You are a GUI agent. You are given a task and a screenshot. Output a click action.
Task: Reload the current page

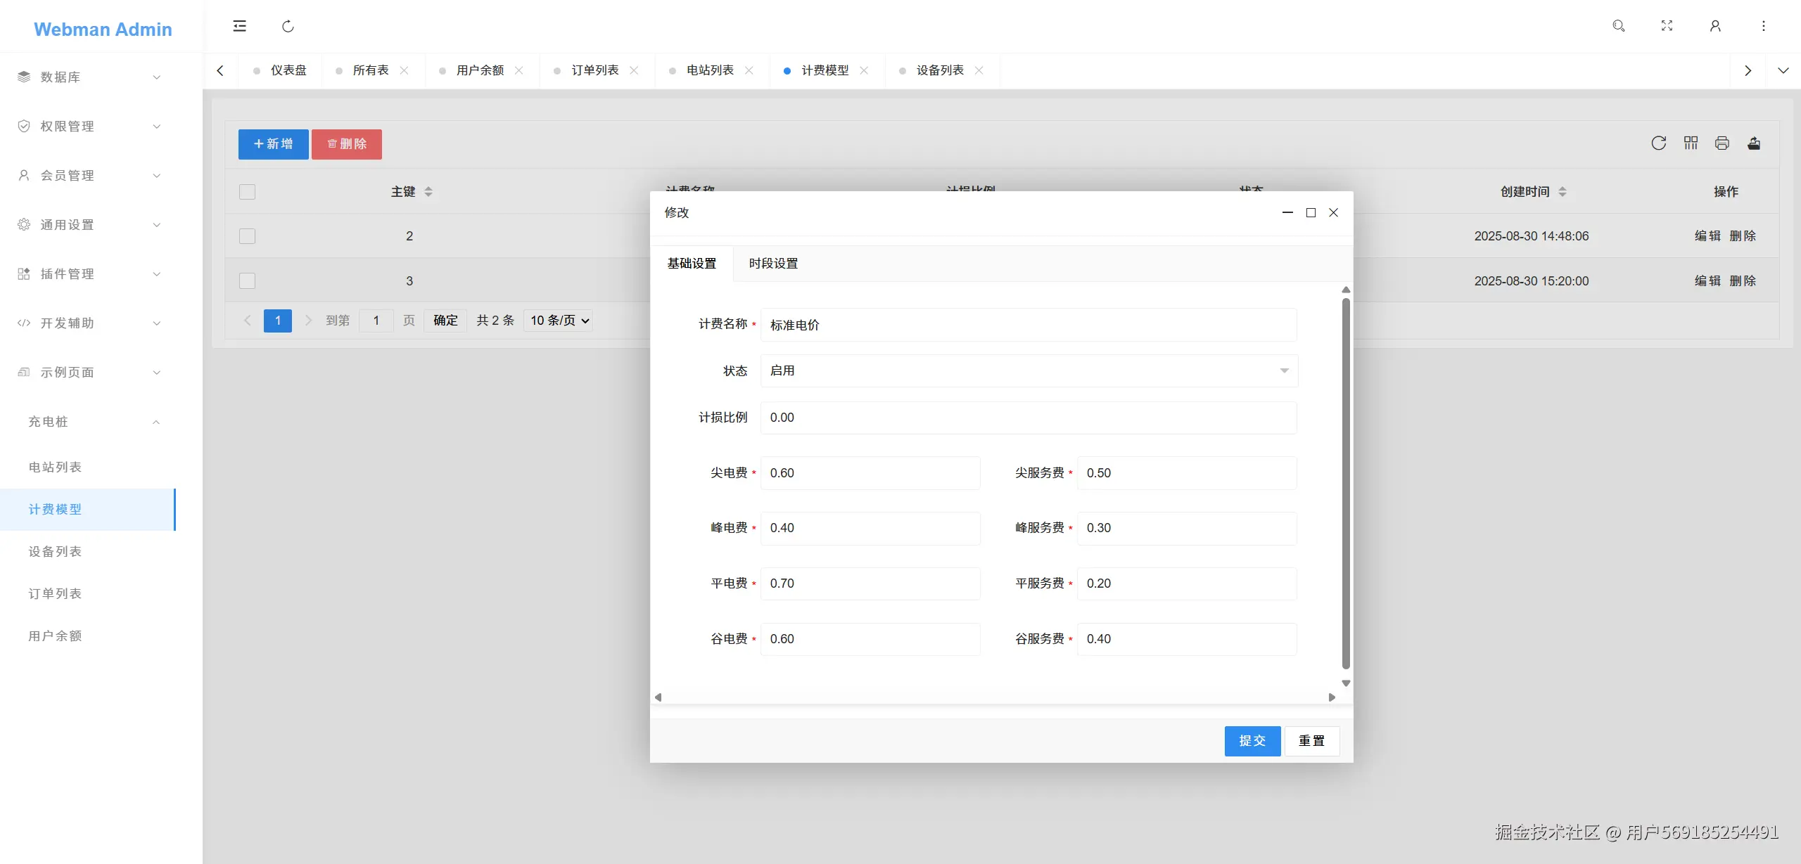point(287,26)
